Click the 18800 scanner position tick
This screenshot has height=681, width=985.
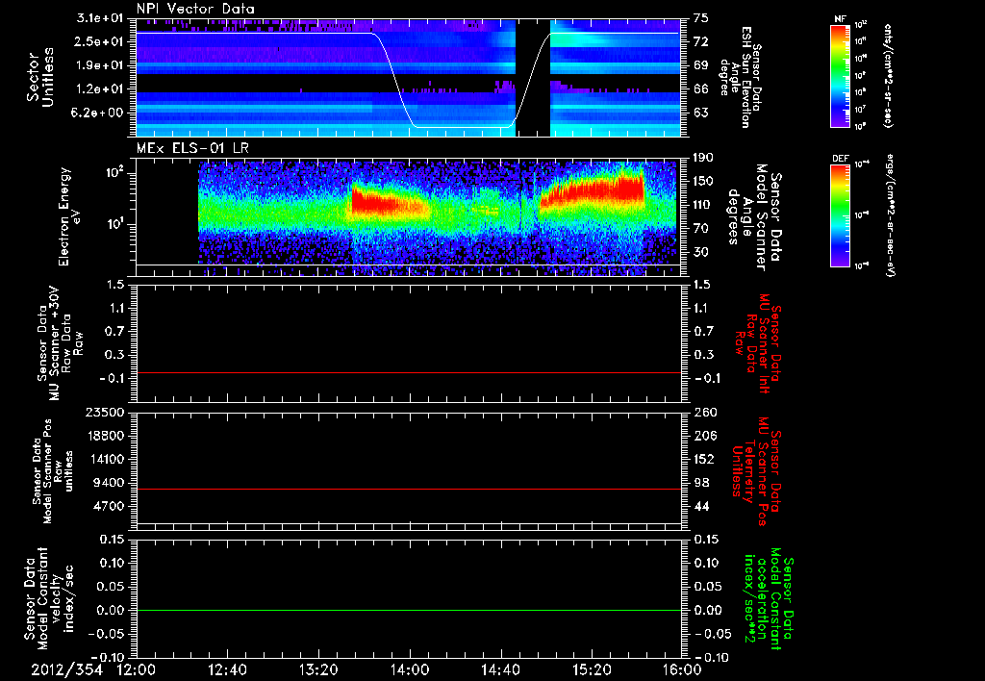pos(105,436)
